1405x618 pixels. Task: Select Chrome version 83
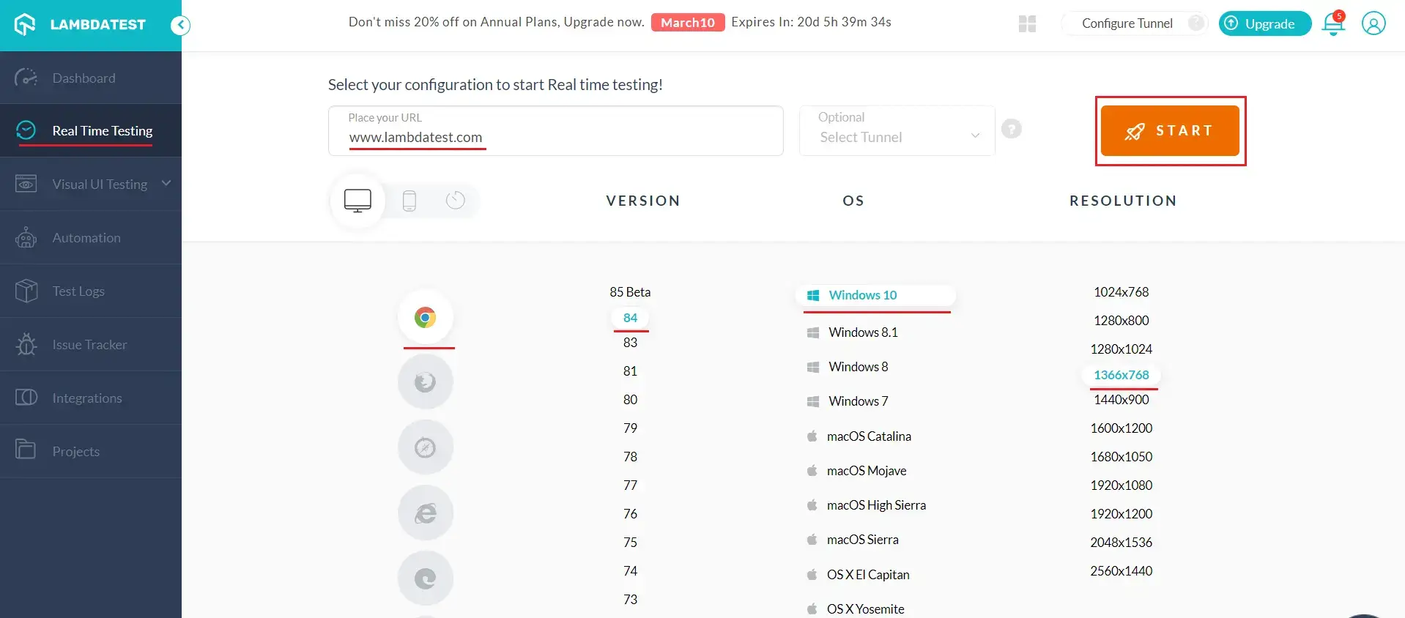click(x=630, y=343)
